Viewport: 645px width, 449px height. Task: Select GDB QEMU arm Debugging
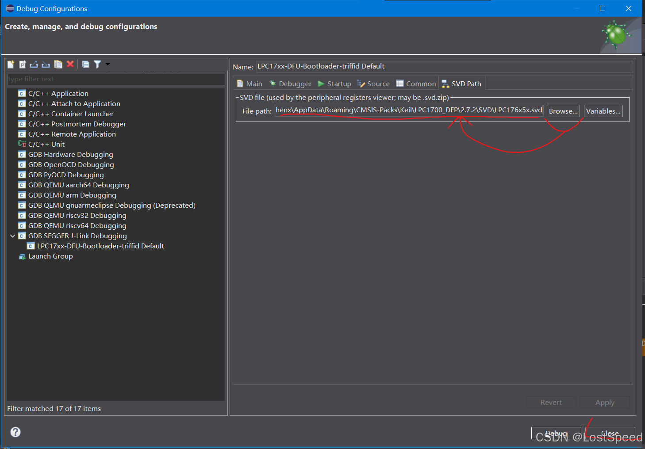coord(72,195)
